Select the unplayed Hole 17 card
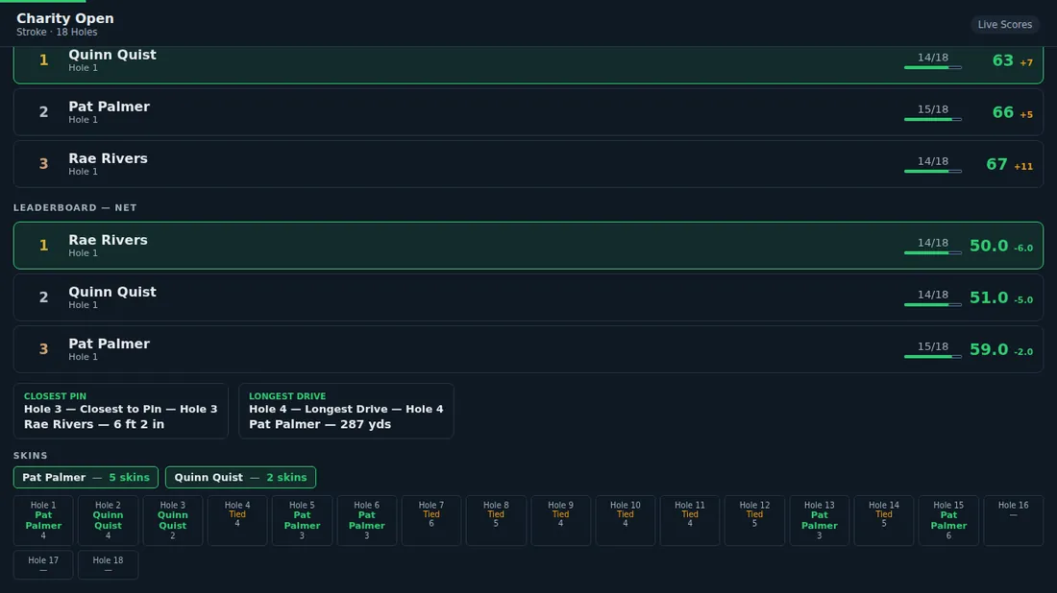The width and height of the screenshot is (1057, 593). point(43,565)
